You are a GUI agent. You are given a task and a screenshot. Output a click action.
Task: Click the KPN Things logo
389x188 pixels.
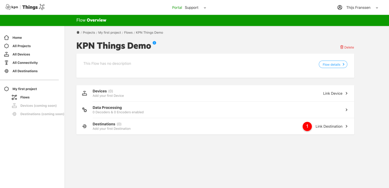tap(25, 7)
